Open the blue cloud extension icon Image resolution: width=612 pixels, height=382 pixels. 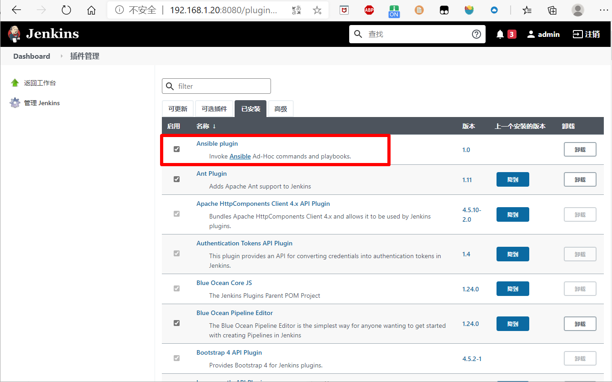494,10
